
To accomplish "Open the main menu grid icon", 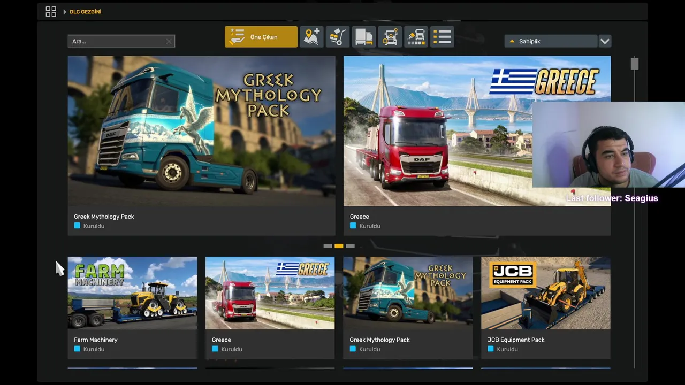I will coord(51,12).
